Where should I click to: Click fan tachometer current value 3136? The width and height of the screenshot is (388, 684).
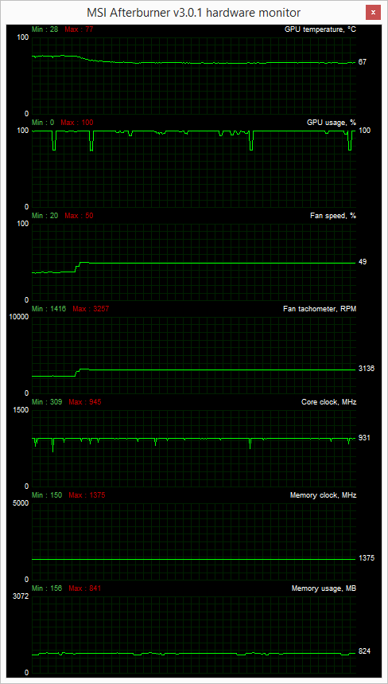[x=367, y=369]
